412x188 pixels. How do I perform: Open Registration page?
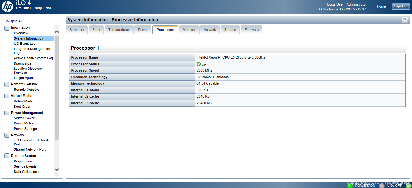pos(23,161)
